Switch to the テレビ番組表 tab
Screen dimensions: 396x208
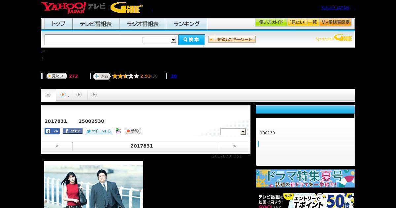click(x=96, y=24)
